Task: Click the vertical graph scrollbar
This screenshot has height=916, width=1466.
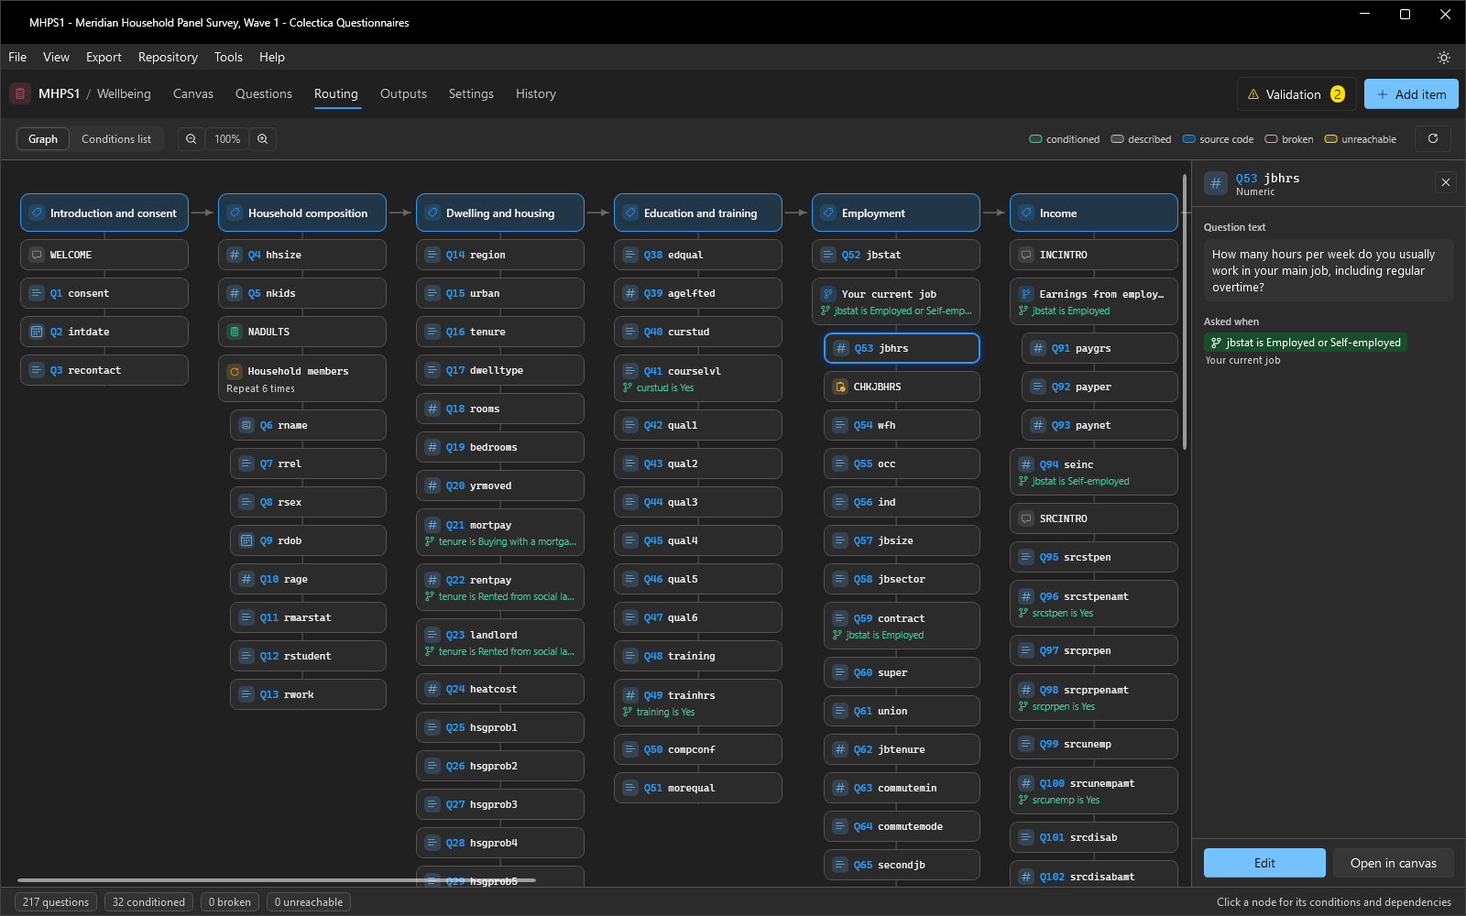Action: tap(1185, 311)
